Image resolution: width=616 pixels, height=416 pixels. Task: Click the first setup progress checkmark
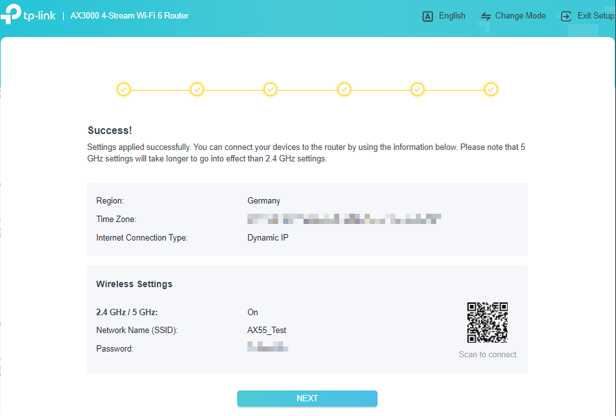124,89
